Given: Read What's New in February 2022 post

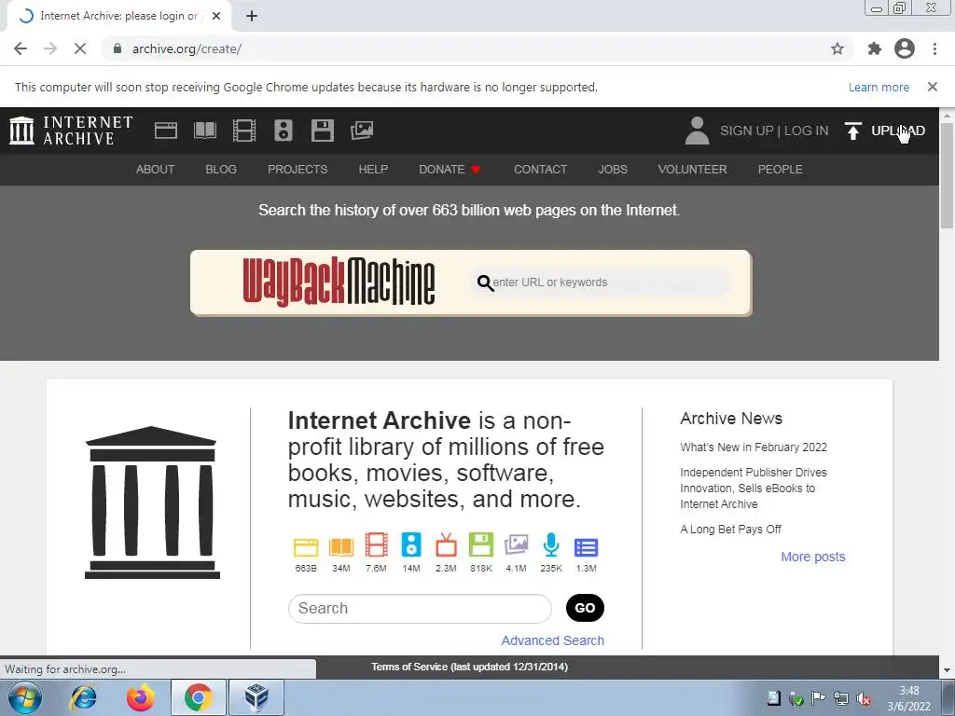Looking at the screenshot, I should (x=754, y=447).
